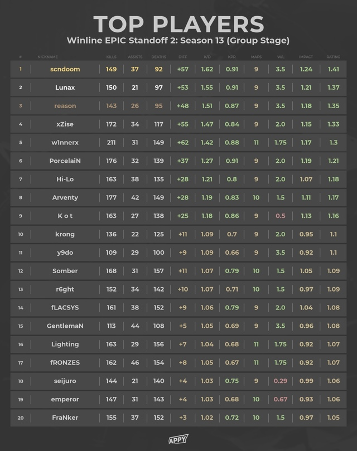Select the nickname FraNker
This screenshot has width=357, height=451.
click(x=65, y=418)
